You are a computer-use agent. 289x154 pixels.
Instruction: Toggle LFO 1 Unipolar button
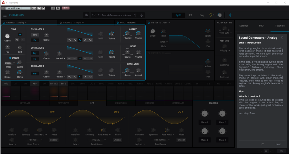pyautogui.click(x=54, y=140)
